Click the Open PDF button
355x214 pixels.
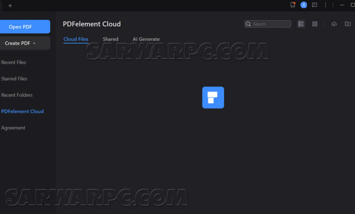pyautogui.click(x=25, y=27)
